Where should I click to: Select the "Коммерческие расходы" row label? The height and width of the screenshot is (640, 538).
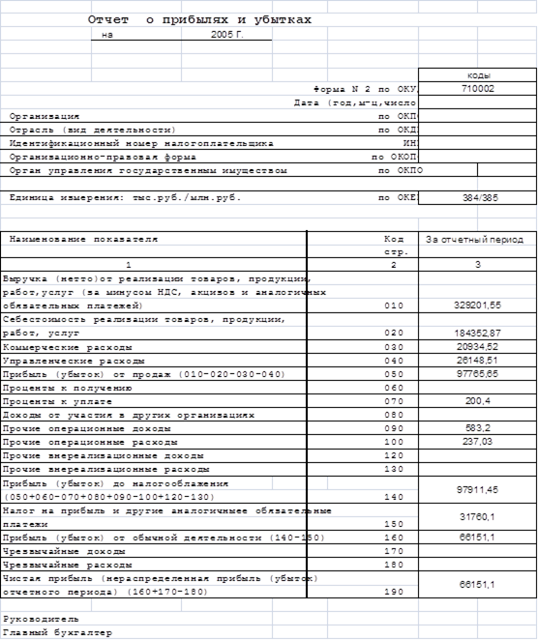pyautogui.click(x=68, y=347)
